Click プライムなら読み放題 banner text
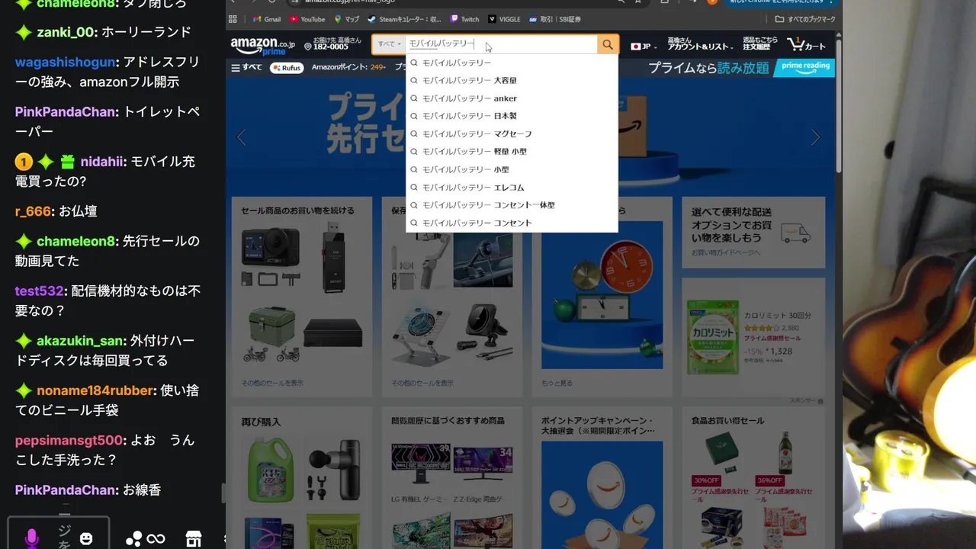 coord(708,68)
